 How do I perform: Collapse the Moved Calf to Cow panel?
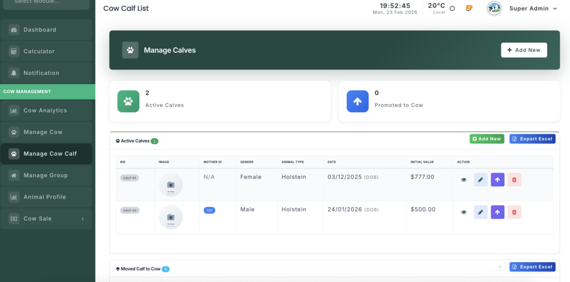point(499,267)
